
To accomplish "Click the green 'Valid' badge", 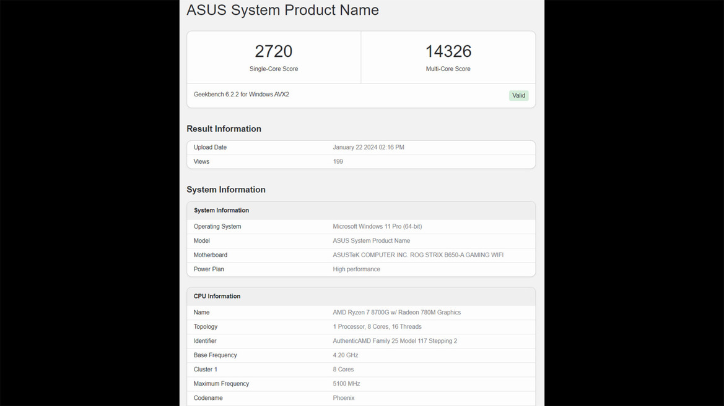I will 518,95.
